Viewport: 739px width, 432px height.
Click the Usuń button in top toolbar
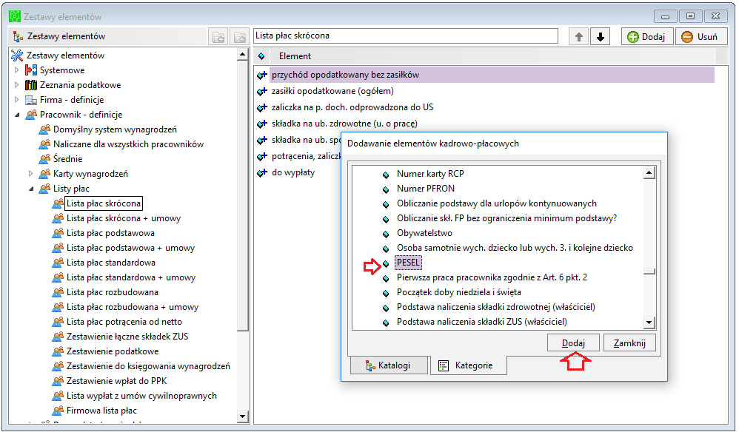tap(700, 37)
